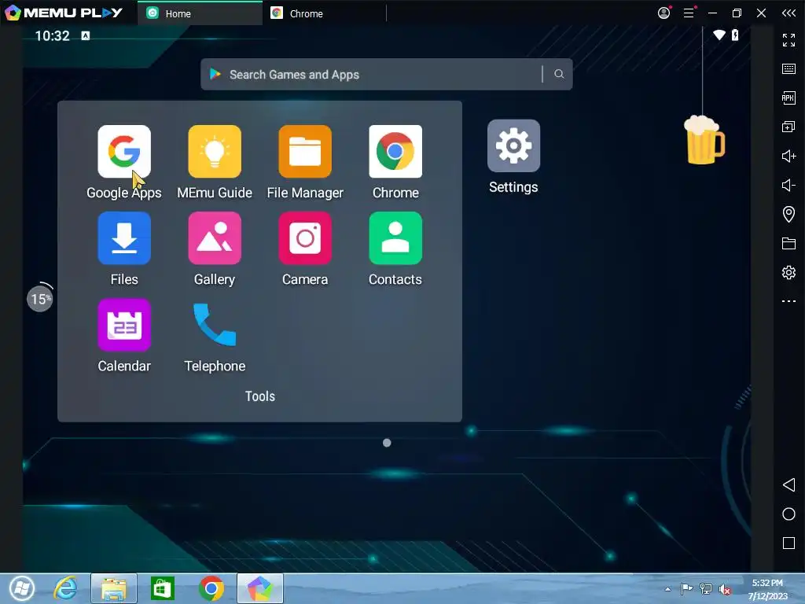Screen dimensions: 805x604
Task: Click the MEmu Play taskbar icon
Action: (x=259, y=588)
